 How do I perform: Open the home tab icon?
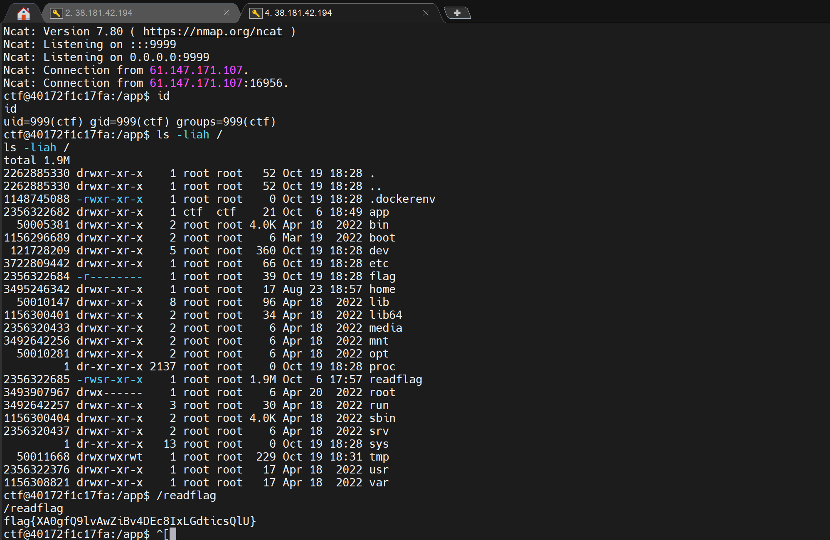click(24, 13)
